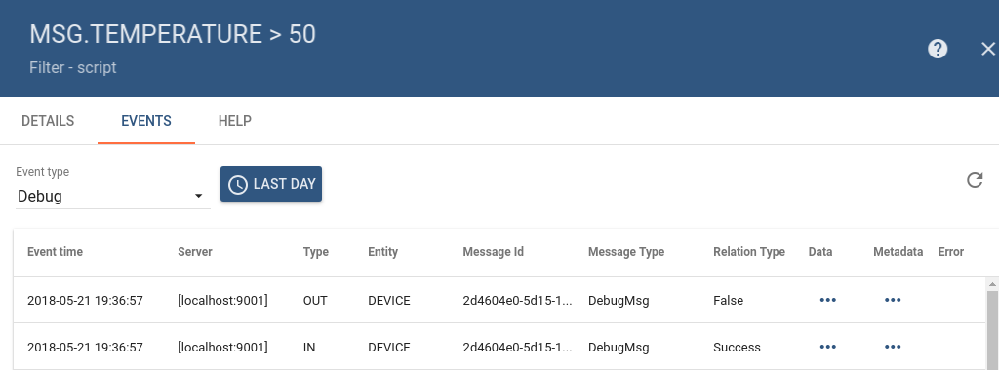Select the OUT event row with False relation
The width and height of the screenshot is (999, 370).
pos(499,300)
